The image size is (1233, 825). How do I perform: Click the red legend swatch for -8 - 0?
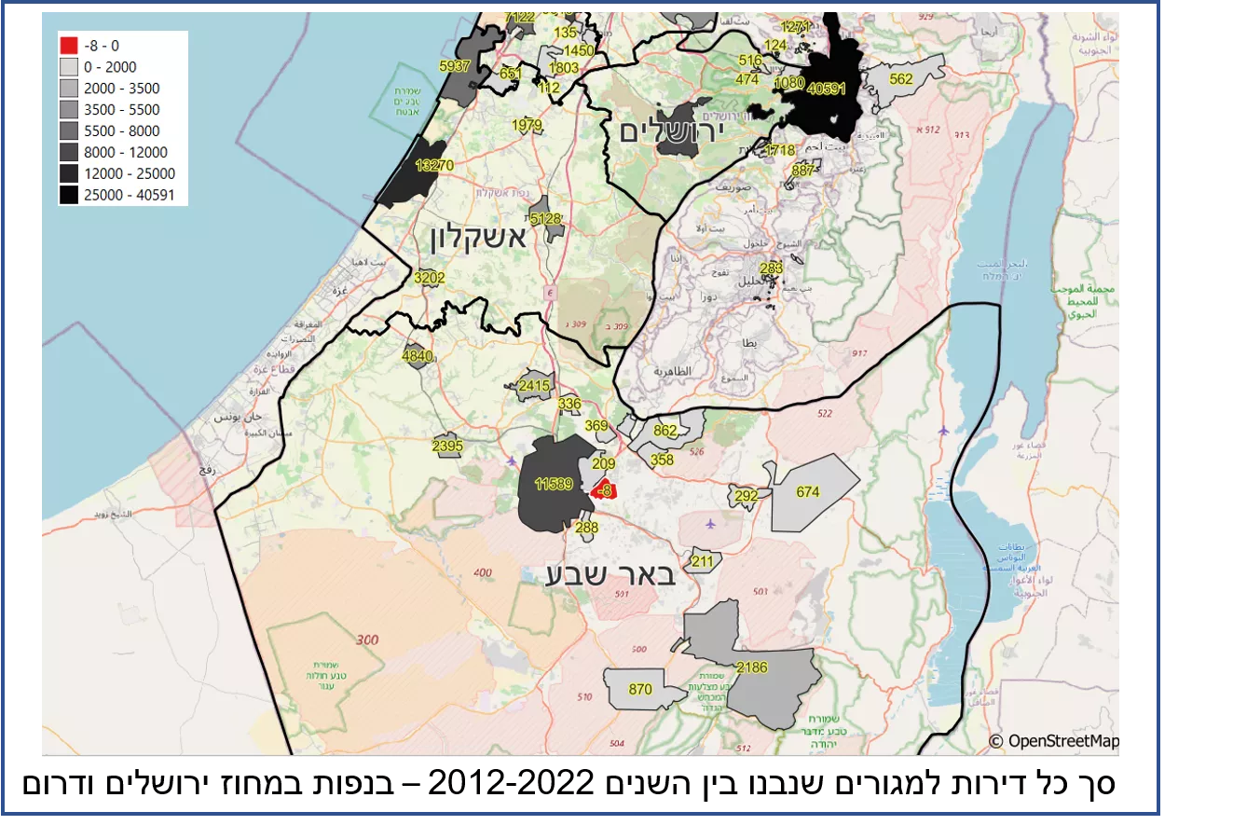coord(69,45)
